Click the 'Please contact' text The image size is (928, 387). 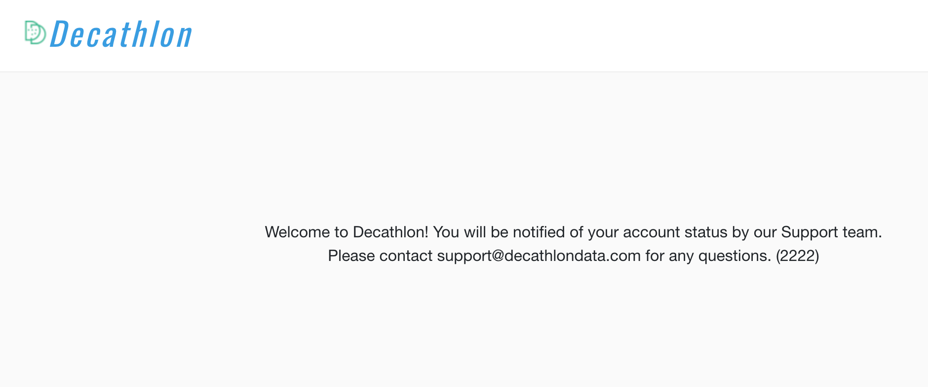tap(380, 256)
